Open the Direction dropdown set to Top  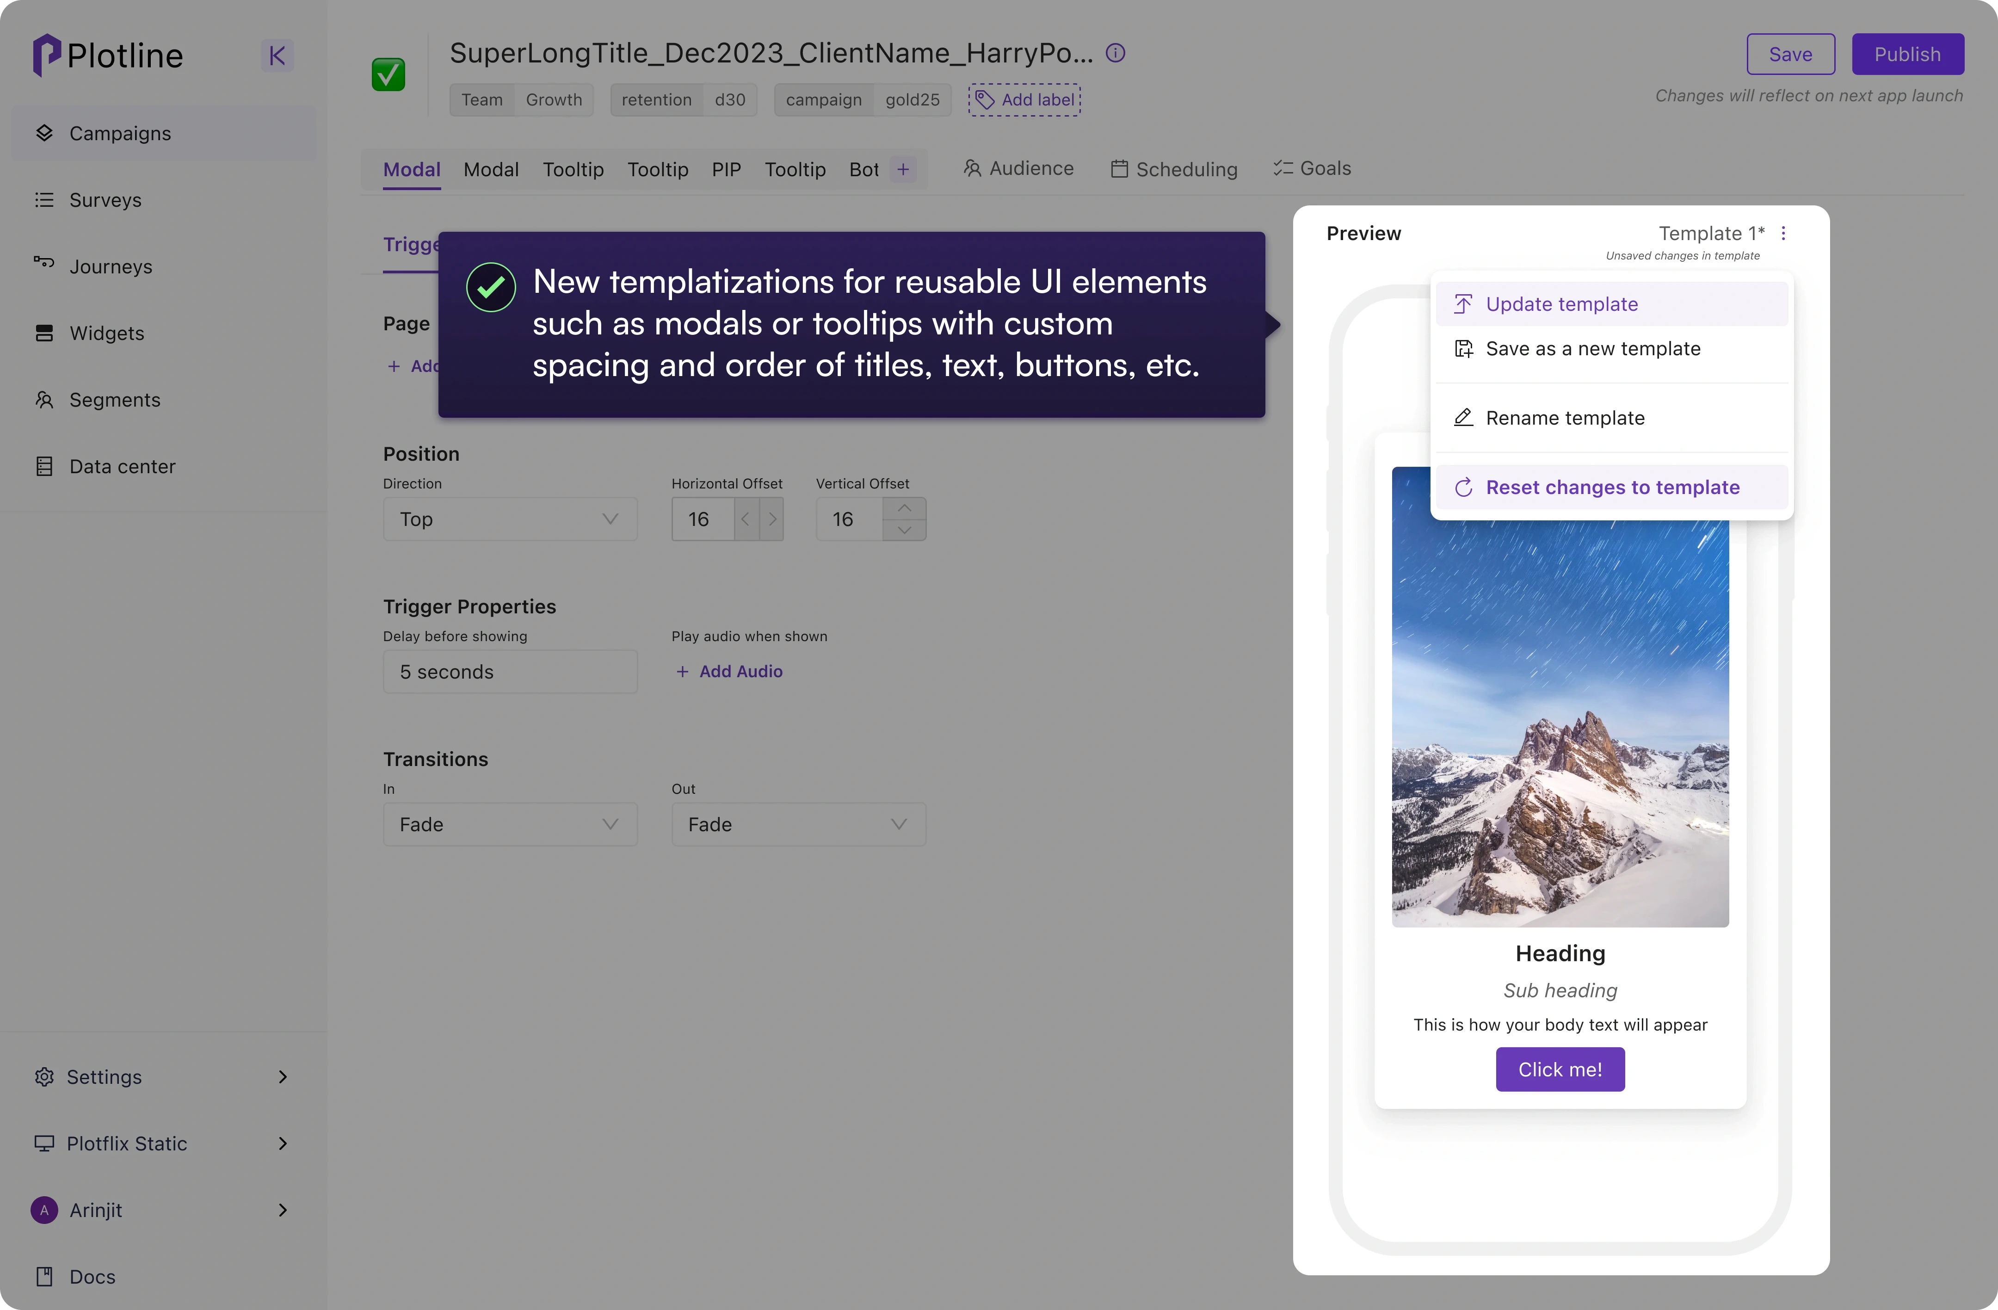(x=510, y=519)
